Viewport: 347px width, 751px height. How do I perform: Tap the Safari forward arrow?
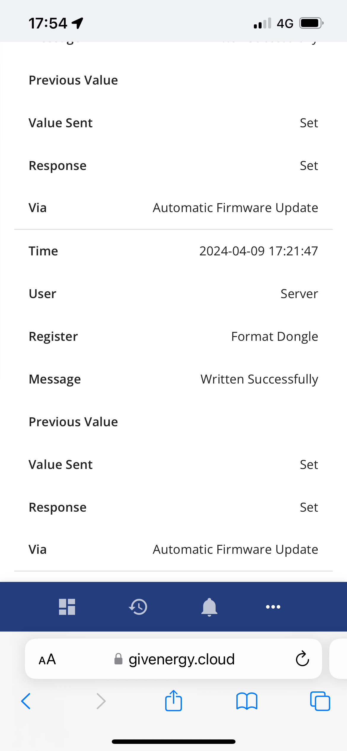point(101,701)
